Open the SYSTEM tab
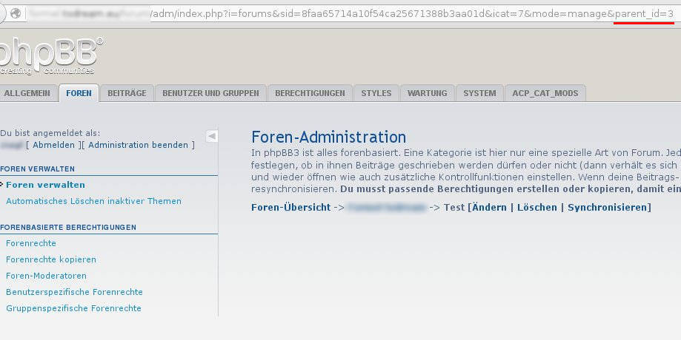 479,93
